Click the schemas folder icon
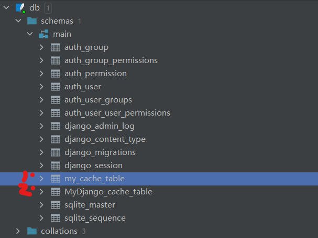The height and width of the screenshot is (238, 318). pos(32,21)
